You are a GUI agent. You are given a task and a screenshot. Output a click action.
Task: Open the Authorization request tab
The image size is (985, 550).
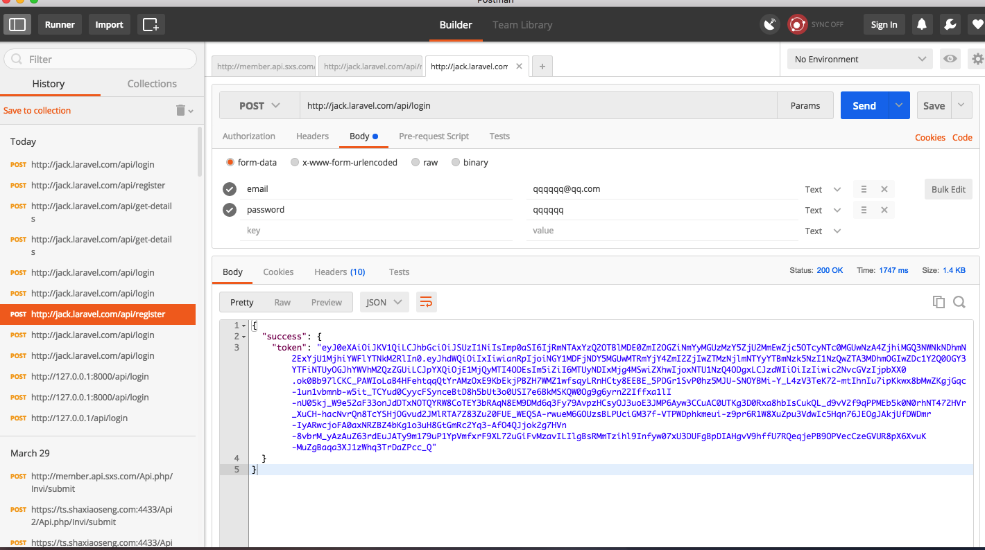(x=249, y=136)
